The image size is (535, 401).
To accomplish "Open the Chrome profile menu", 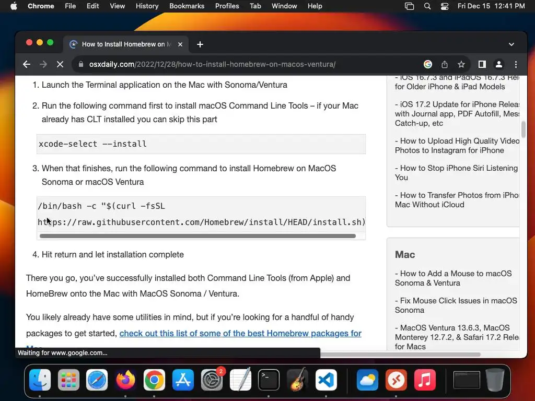I will (x=498, y=64).
